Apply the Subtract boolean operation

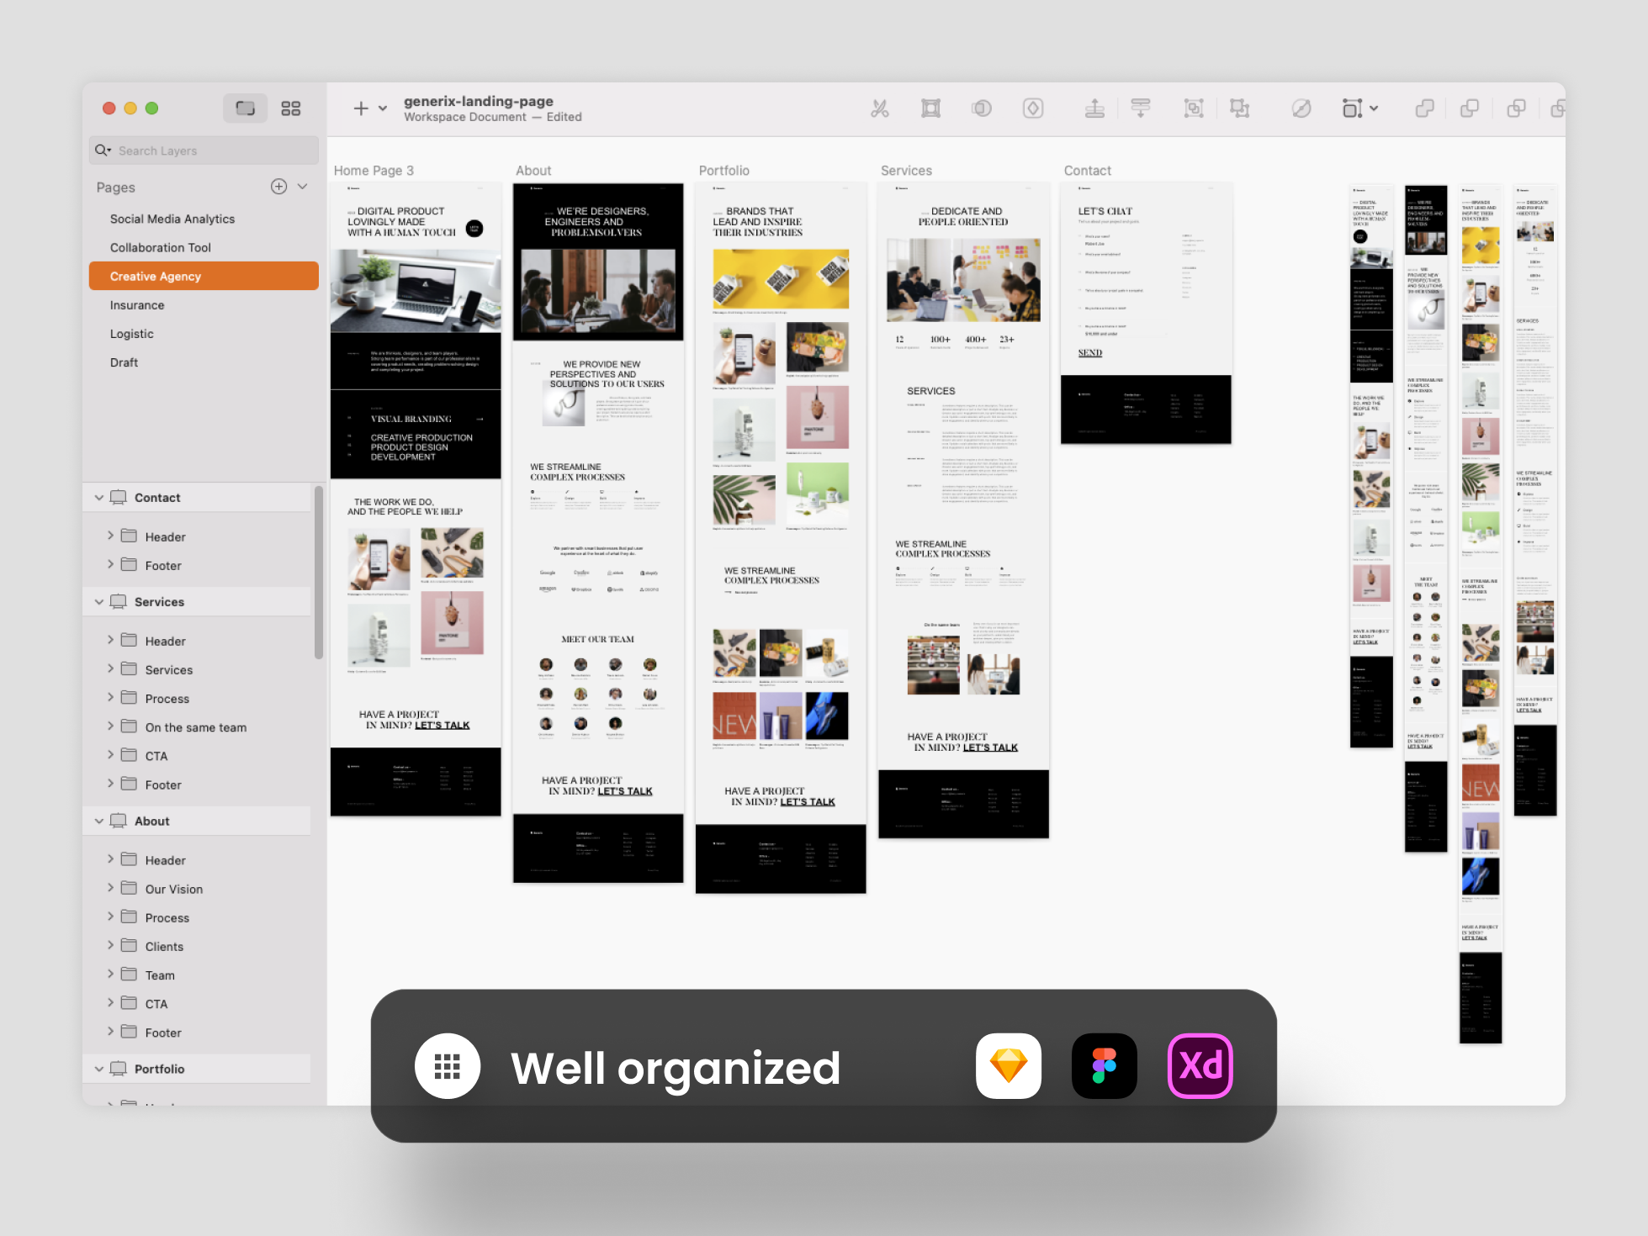tap(1470, 108)
